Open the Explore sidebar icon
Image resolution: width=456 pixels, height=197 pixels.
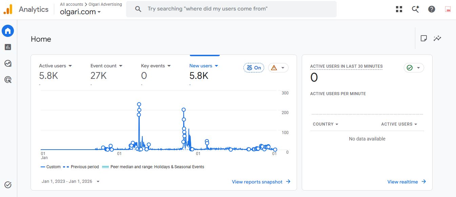pos(8,63)
